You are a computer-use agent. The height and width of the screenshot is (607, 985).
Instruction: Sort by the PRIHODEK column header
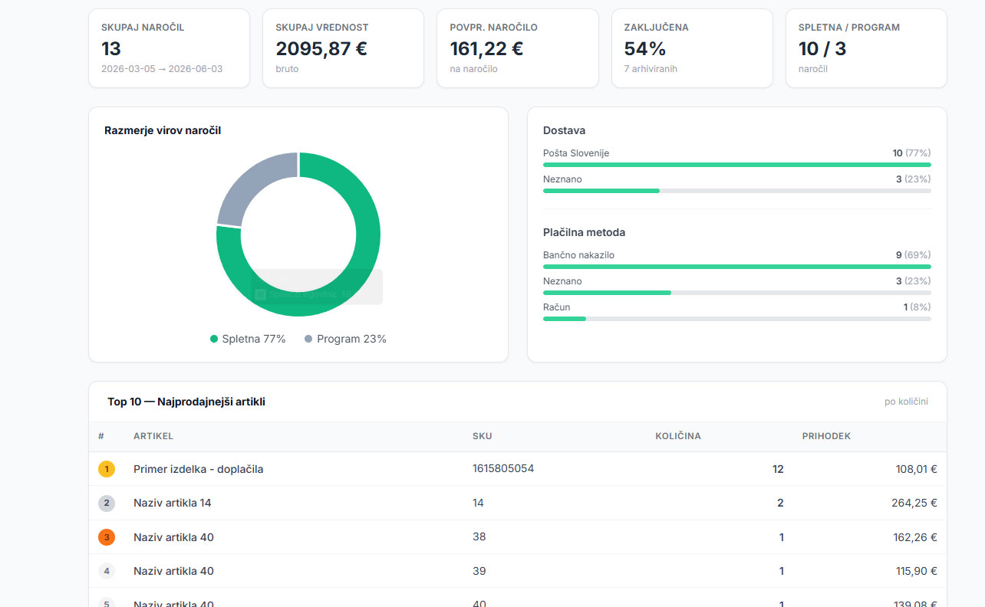point(826,436)
